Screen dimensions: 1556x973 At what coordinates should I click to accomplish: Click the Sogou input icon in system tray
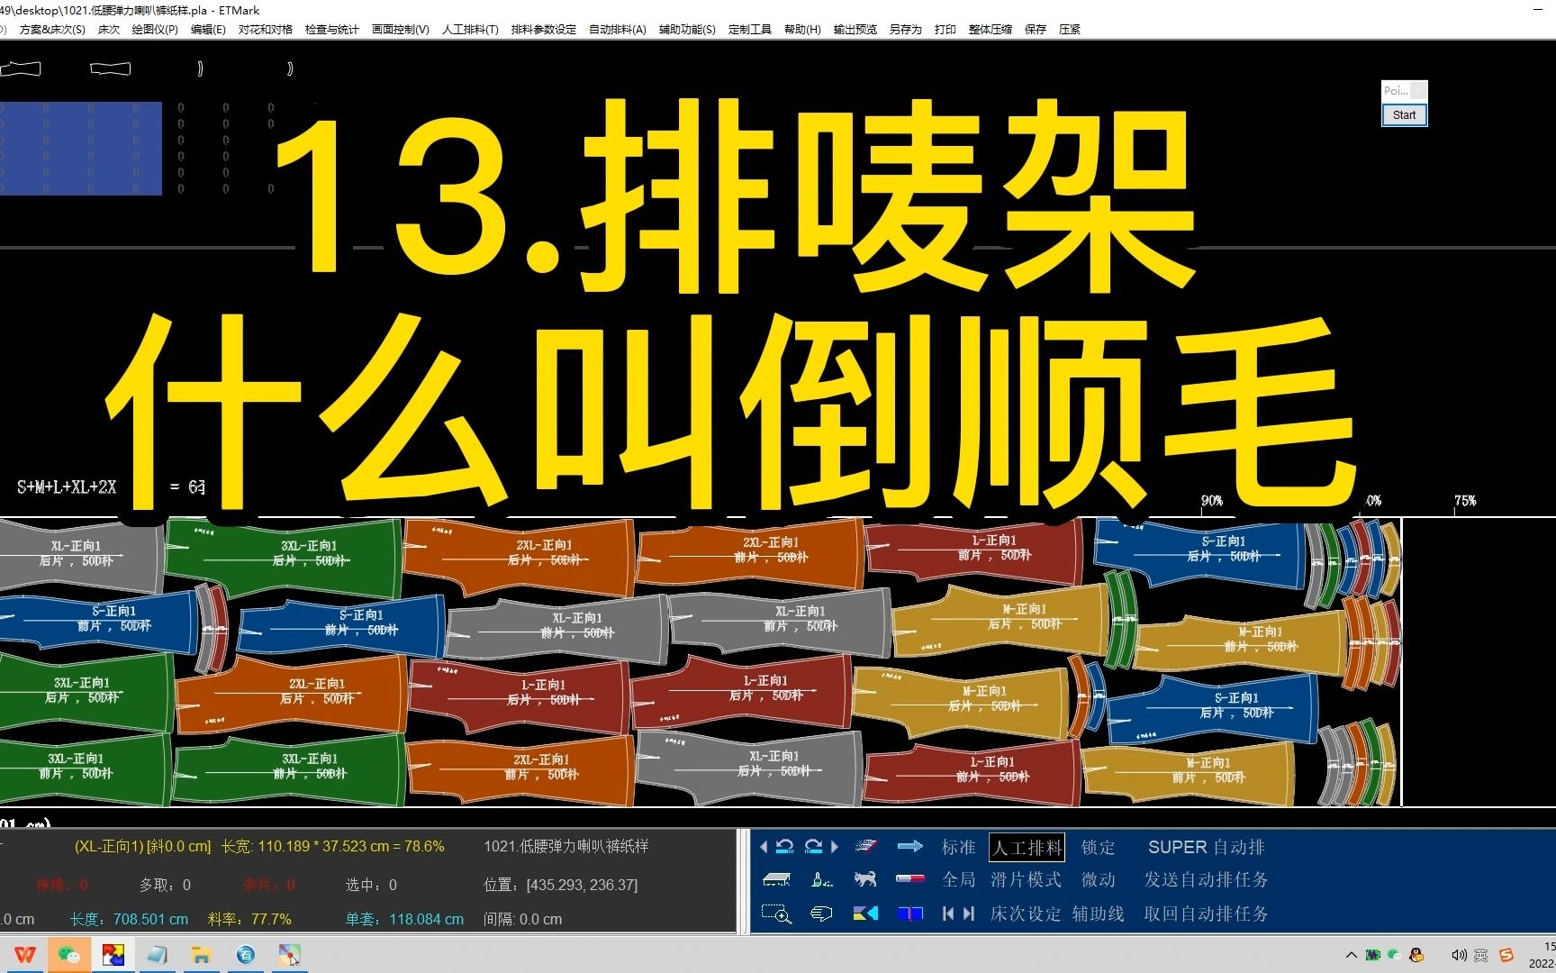pyautogui.click(x=1506, y=955)
